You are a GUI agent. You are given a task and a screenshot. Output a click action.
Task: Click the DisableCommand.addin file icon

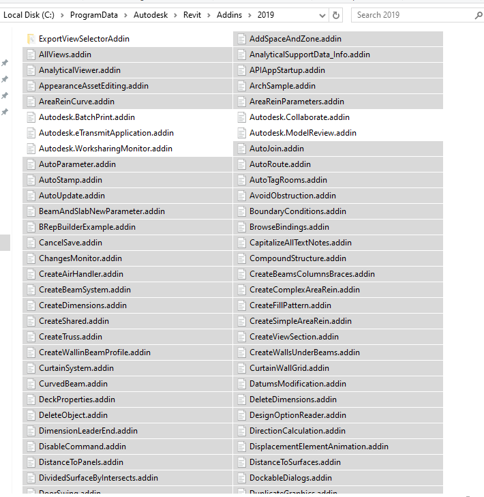coord(31,447)
